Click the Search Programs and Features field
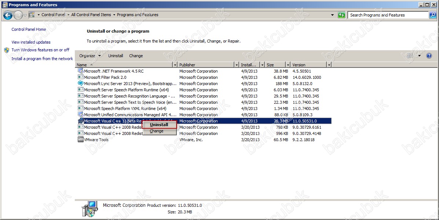Screen dimensions: 439x220 (389, 15)
